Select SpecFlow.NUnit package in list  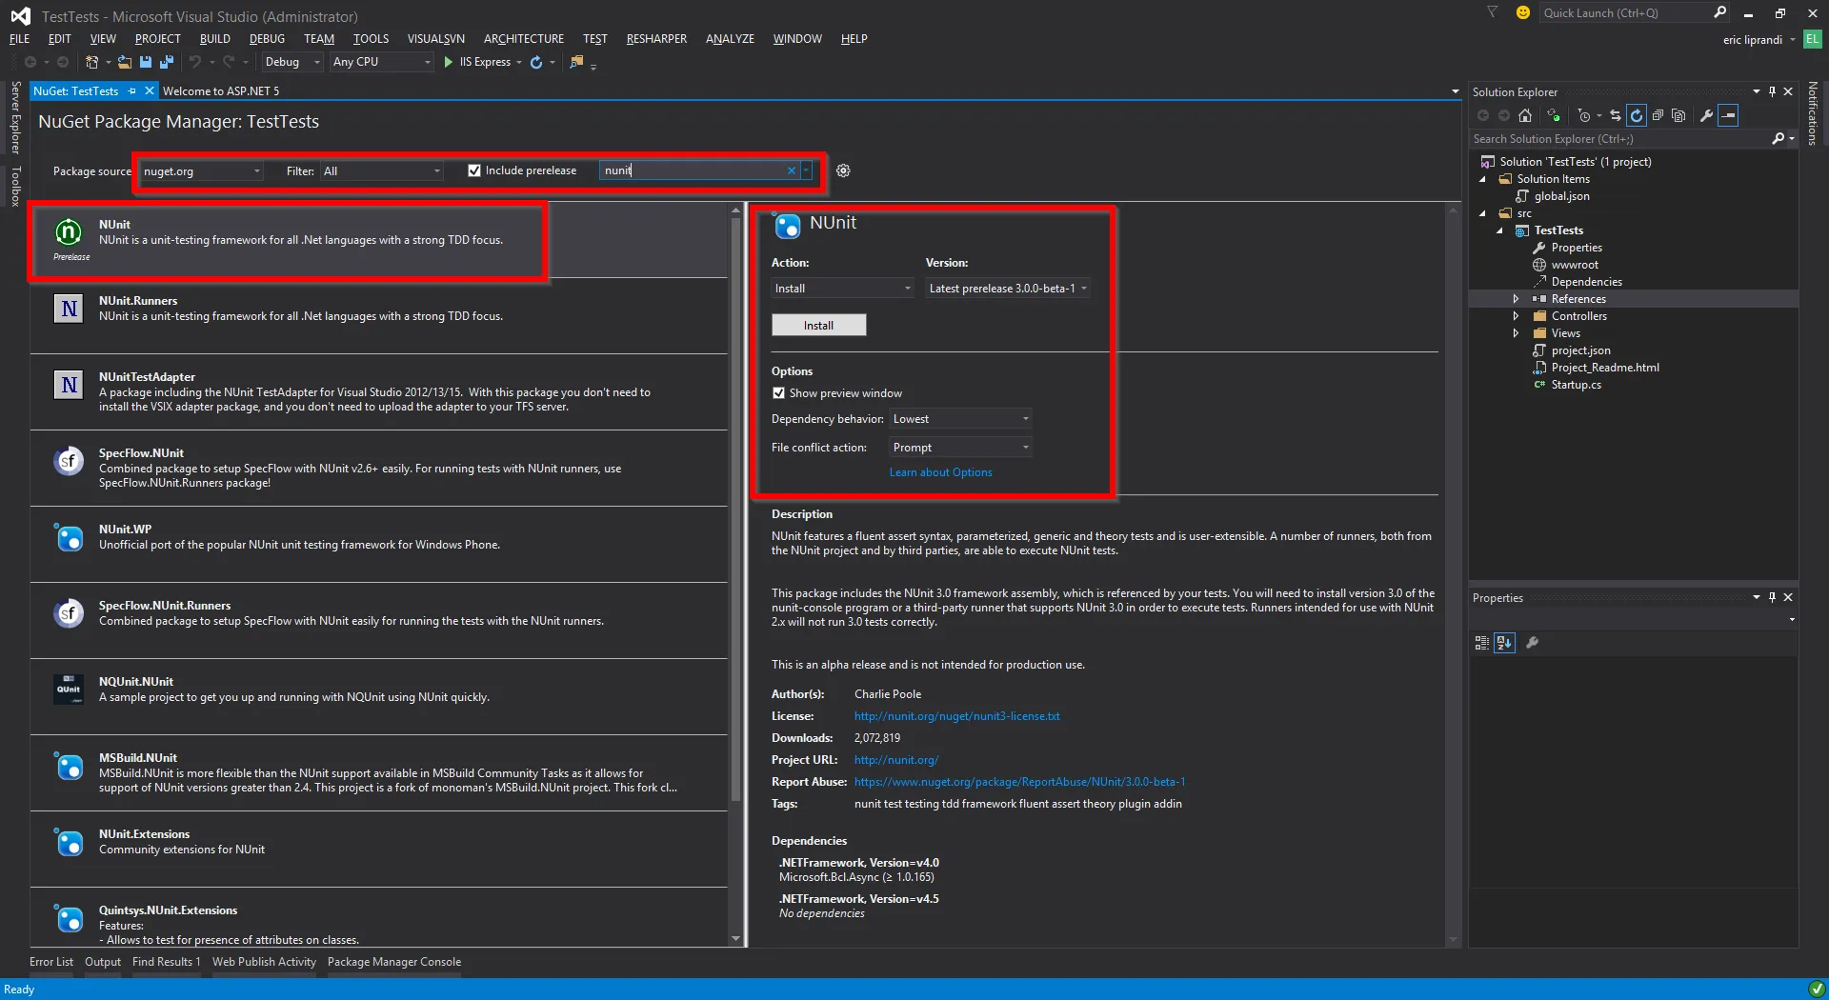[379, 468]
